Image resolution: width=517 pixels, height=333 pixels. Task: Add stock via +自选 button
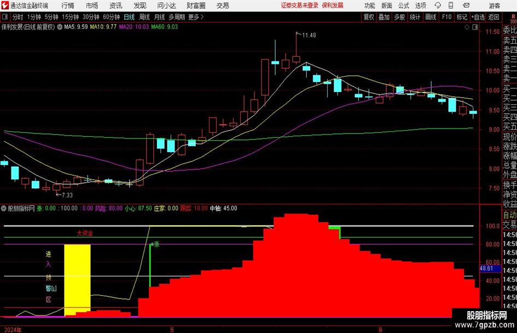[x=478, y=17]
